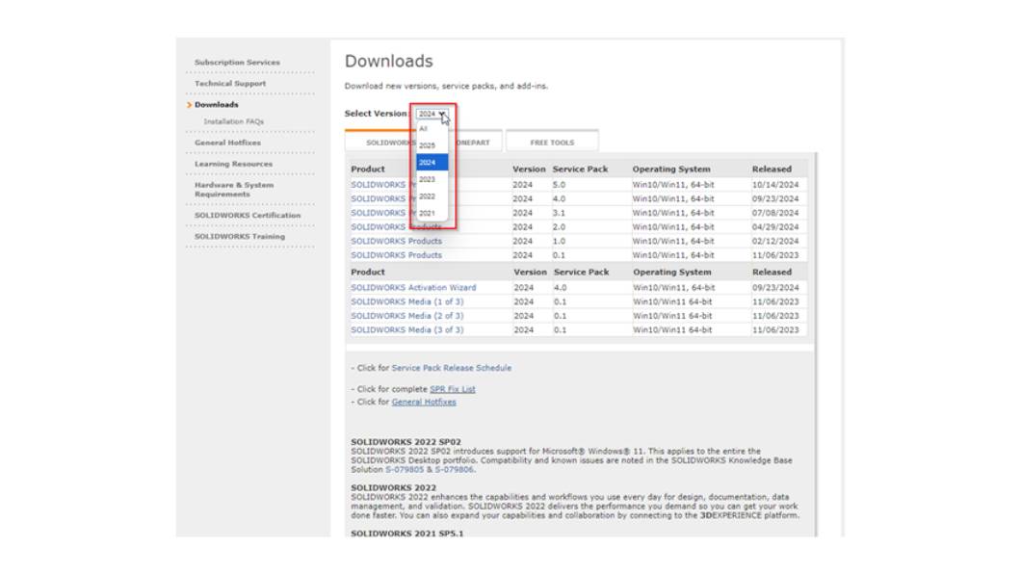
Task: Select 2021 in the version dropdown list
Action: point(432,214)
